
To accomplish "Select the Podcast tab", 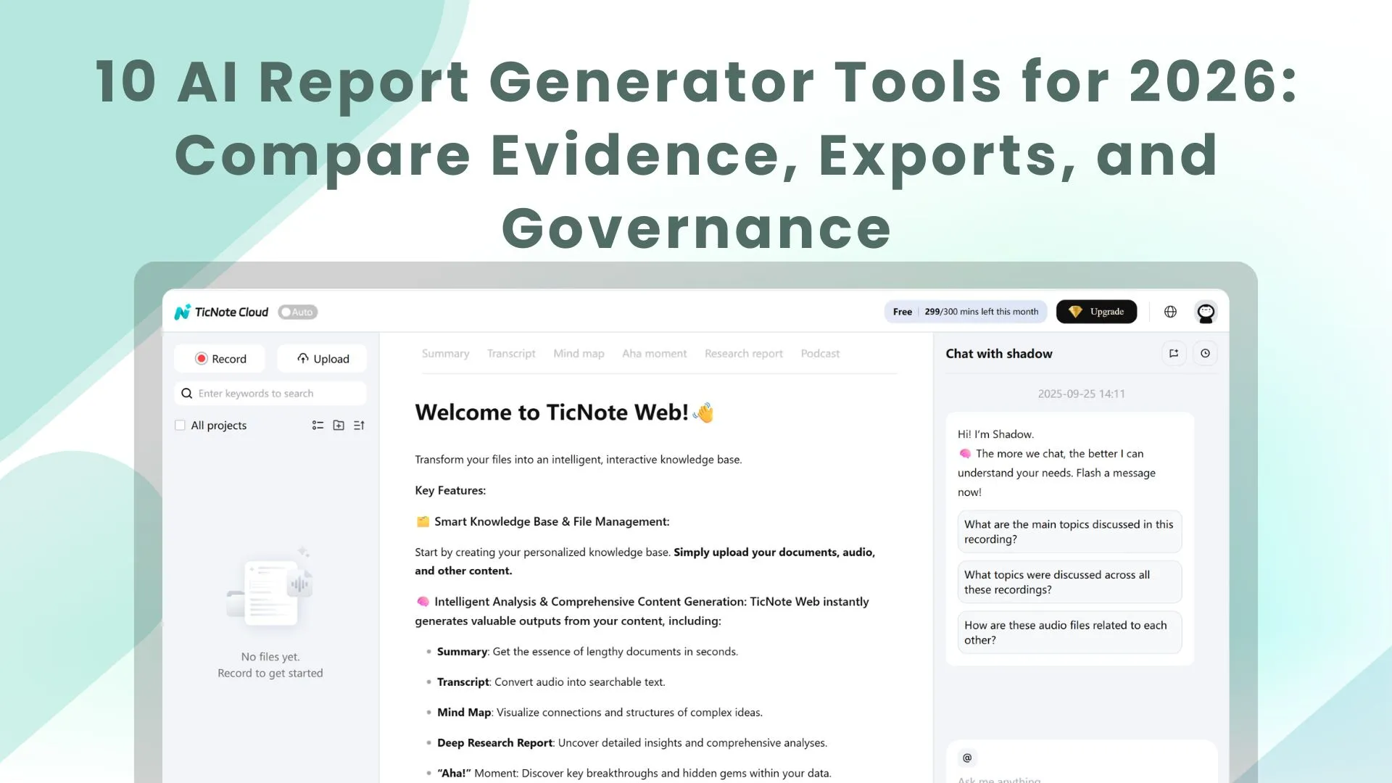I will tap(820, 354).
